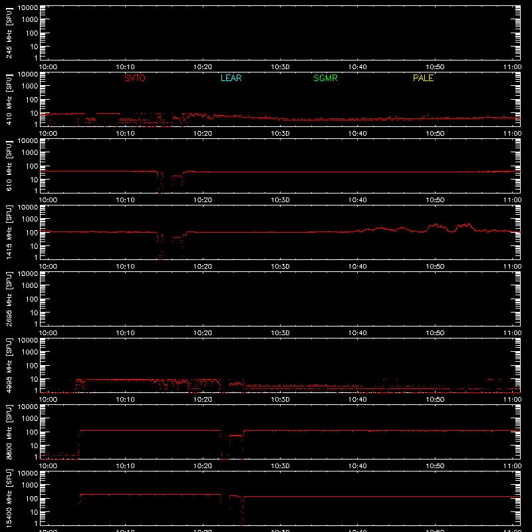Click 10:20 time label under 410 MHz plot
The height and width of the screenshot is (532, 532).
[203, 134]
